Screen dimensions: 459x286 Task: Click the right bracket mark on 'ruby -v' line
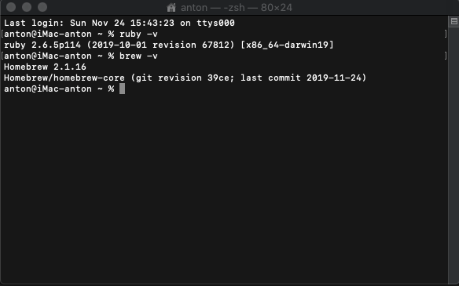446,34
